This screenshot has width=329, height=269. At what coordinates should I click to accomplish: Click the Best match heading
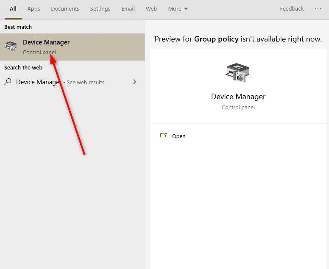[x=18, y=27]
